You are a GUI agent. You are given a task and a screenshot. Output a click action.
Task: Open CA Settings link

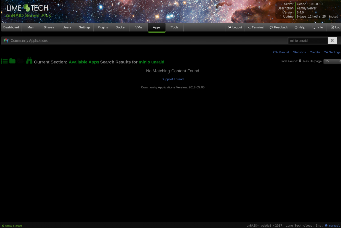coord(332,52)
